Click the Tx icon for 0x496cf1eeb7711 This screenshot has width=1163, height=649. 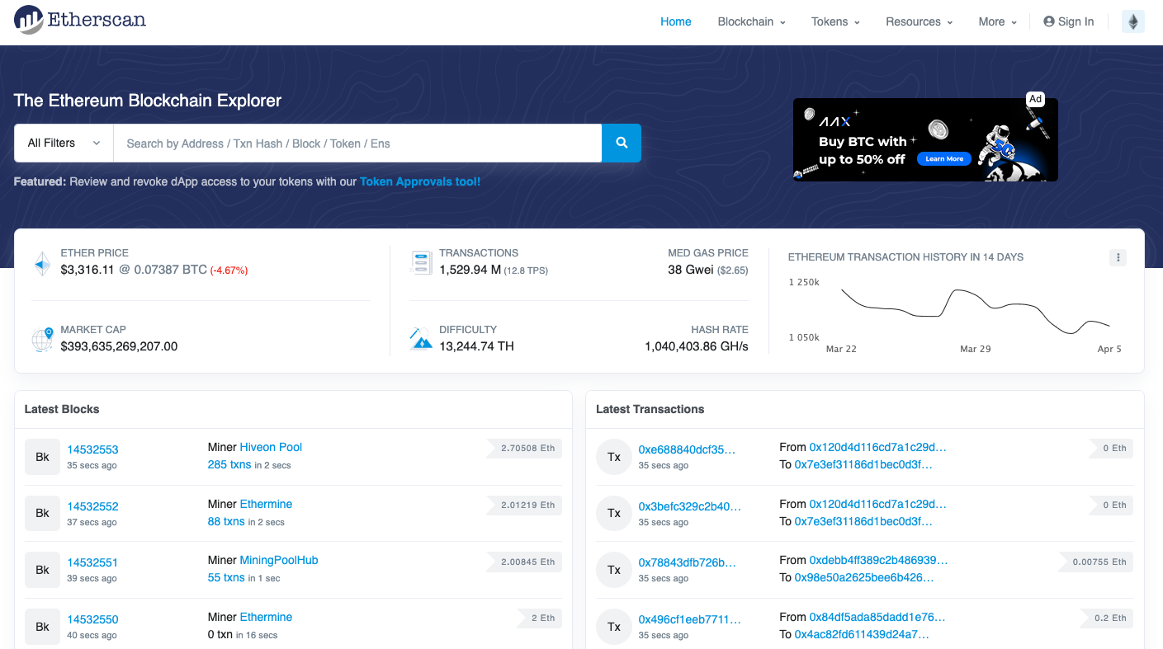[614, 627]
